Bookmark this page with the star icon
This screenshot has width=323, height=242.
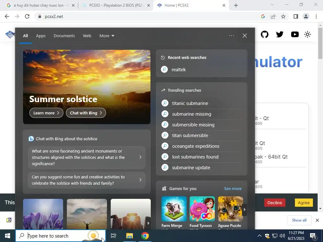(283, 16)
